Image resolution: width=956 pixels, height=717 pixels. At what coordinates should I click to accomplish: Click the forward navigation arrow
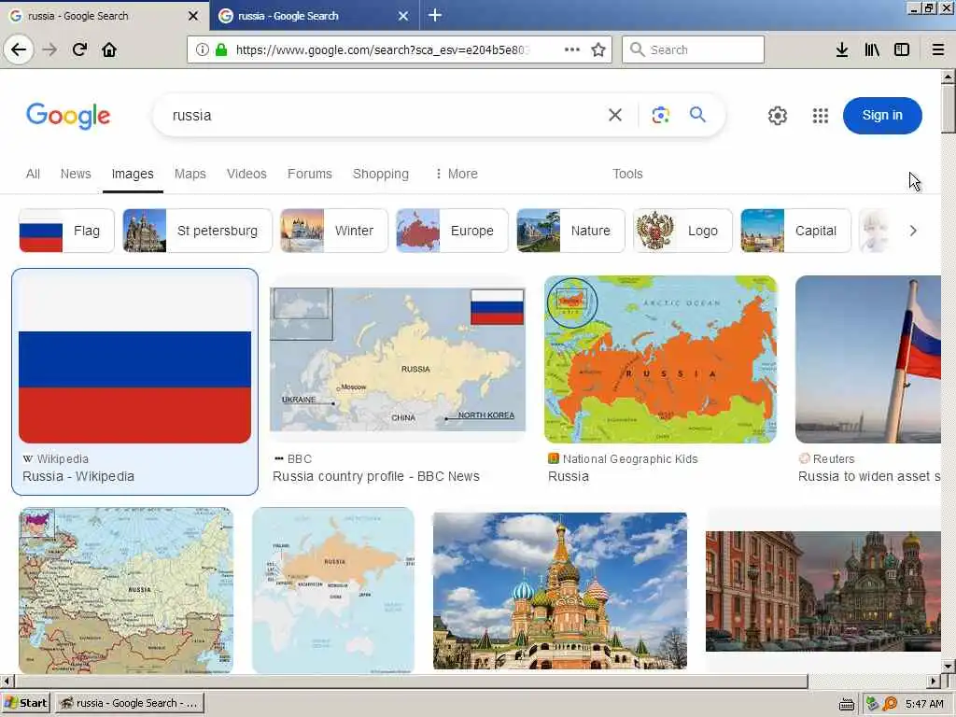click(50, 49)
